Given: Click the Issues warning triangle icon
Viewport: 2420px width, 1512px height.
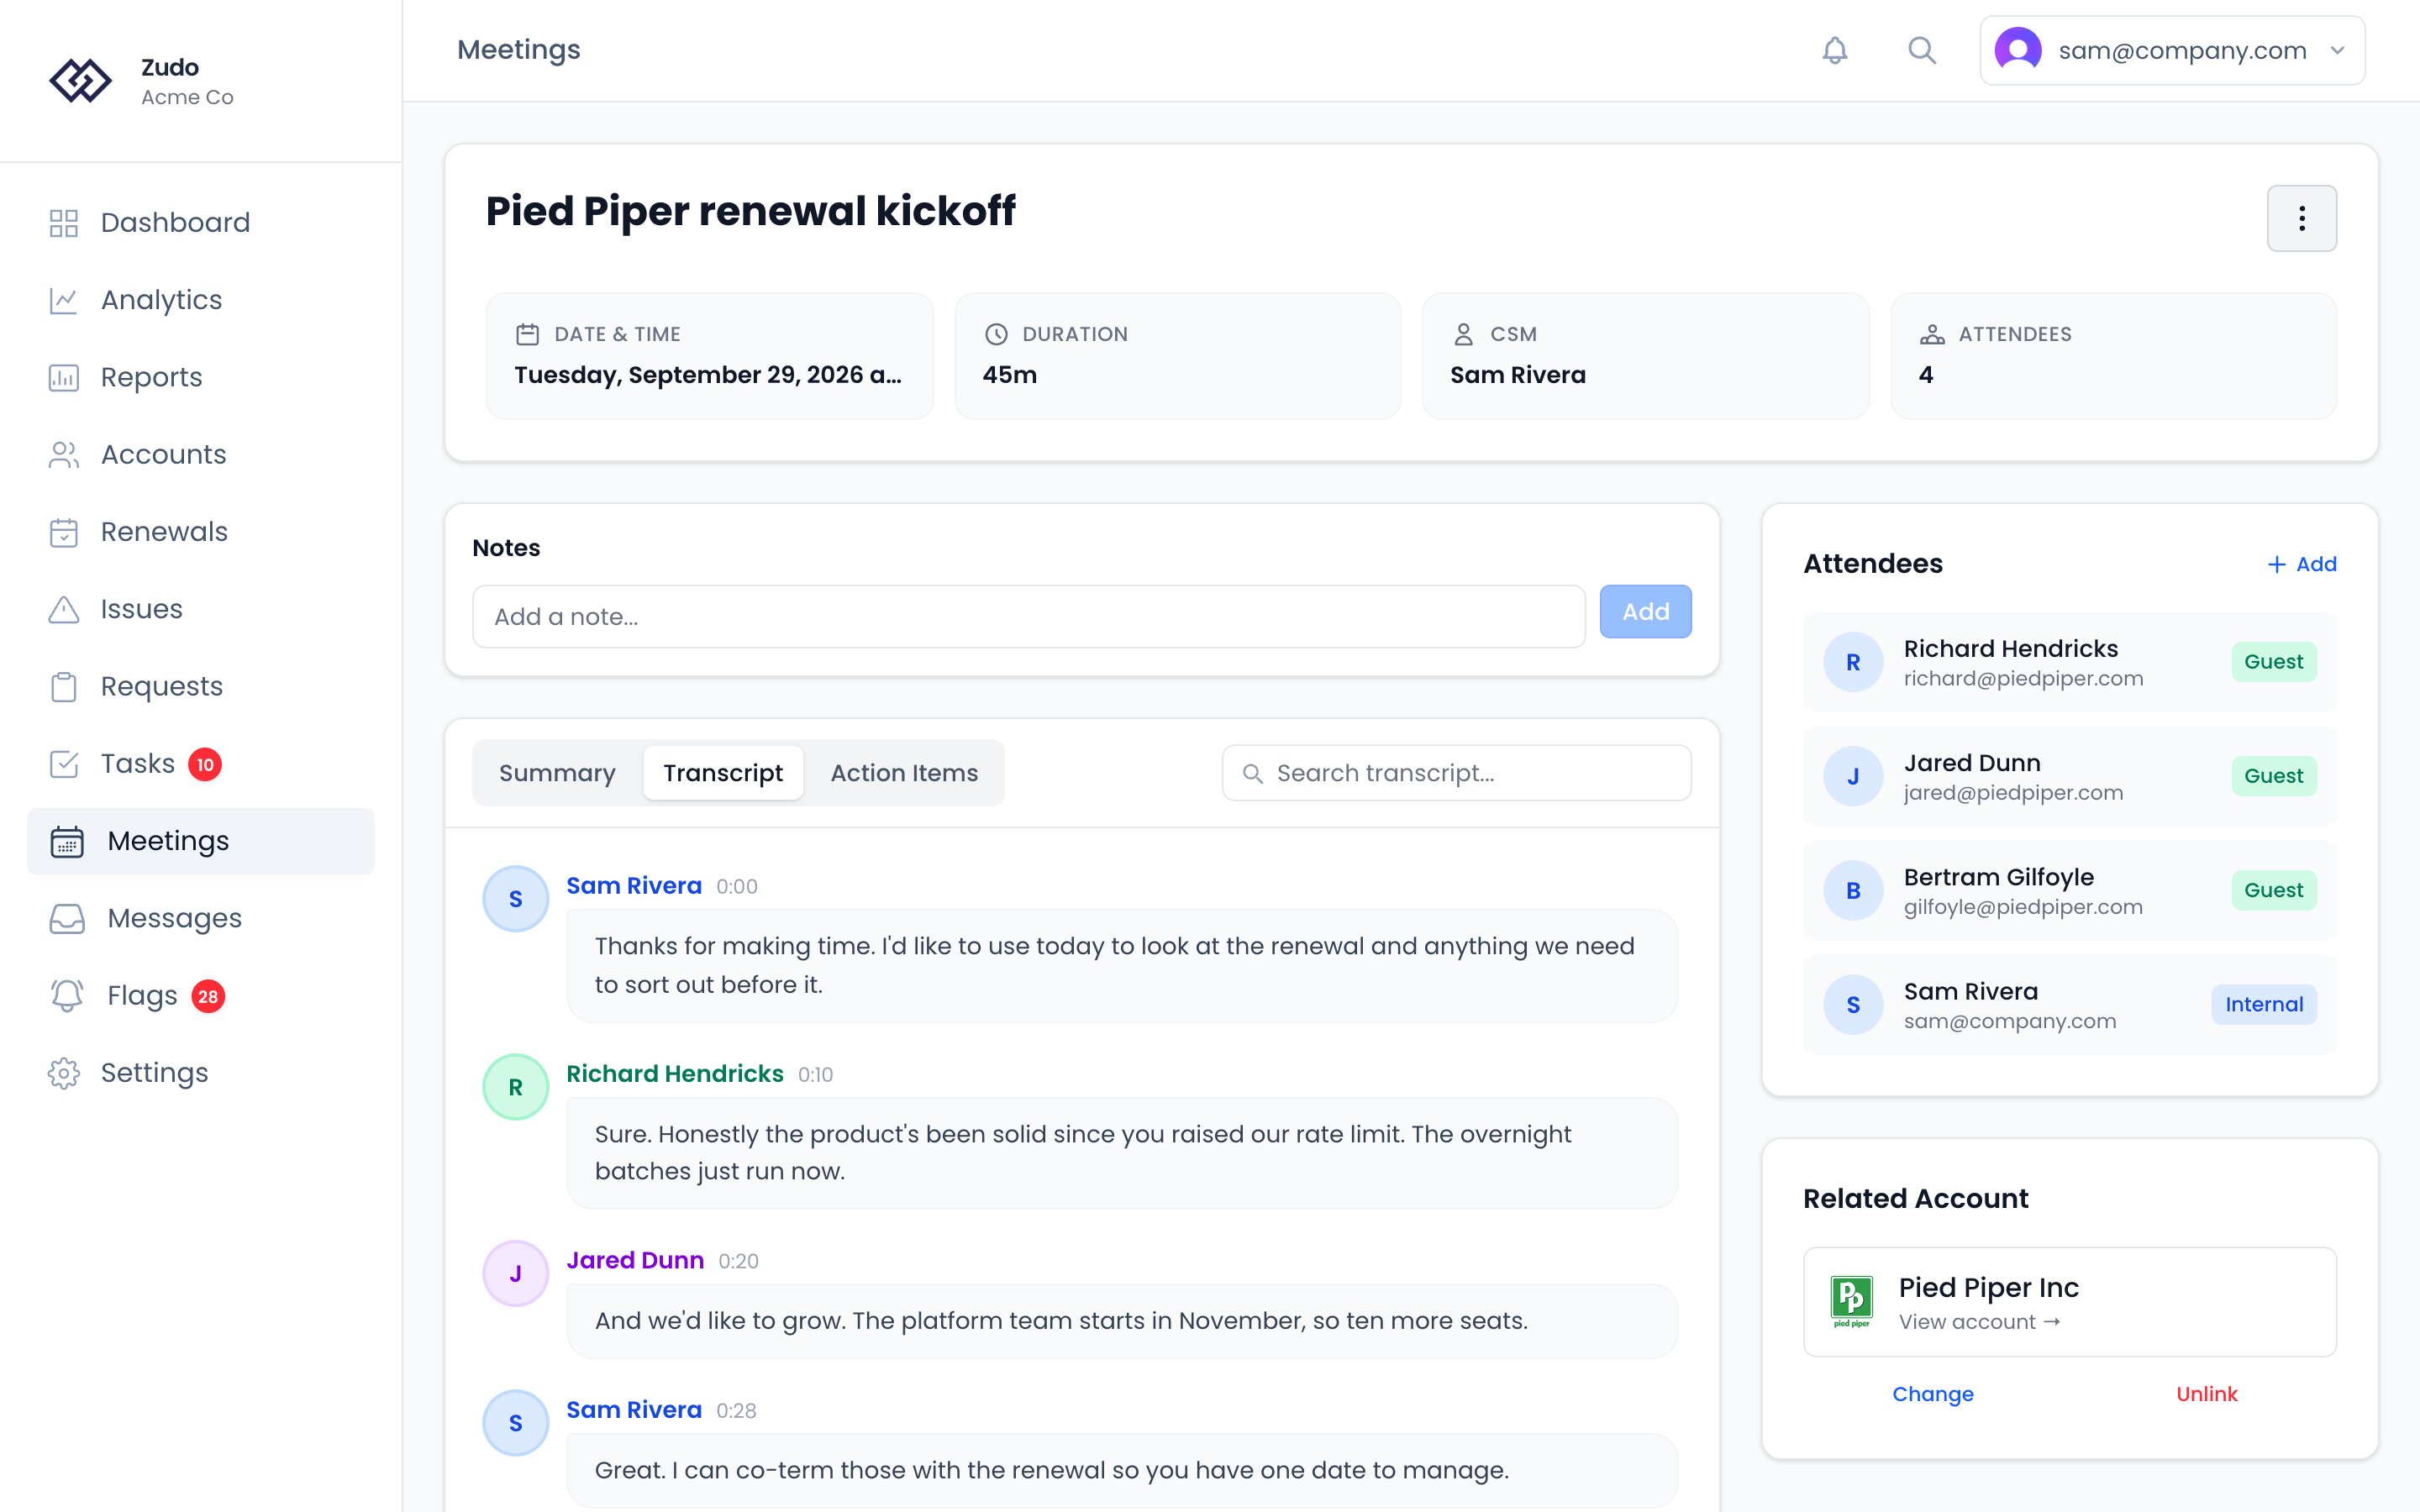Looking at the screenshot, I should click(64, 609).
